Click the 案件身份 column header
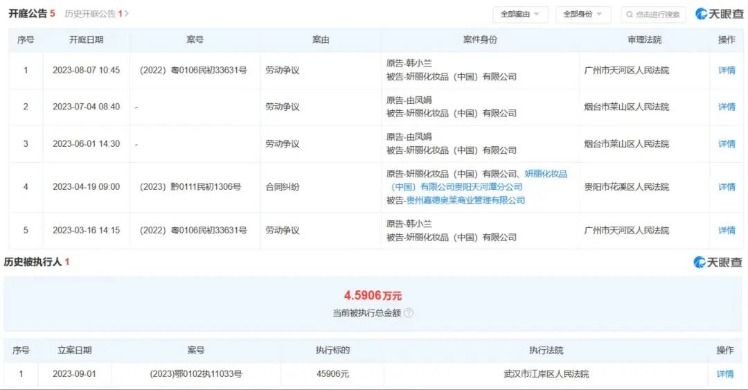Screen dimensions: 748x390 click(480, 39)
